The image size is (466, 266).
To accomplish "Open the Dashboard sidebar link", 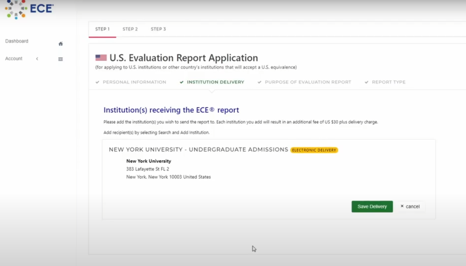I will [17, 41].
